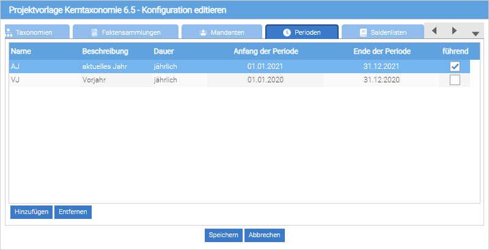Sort by Anfang der Periode column
489x250 pixels.
pyautogui.click(x=266, y=51)
